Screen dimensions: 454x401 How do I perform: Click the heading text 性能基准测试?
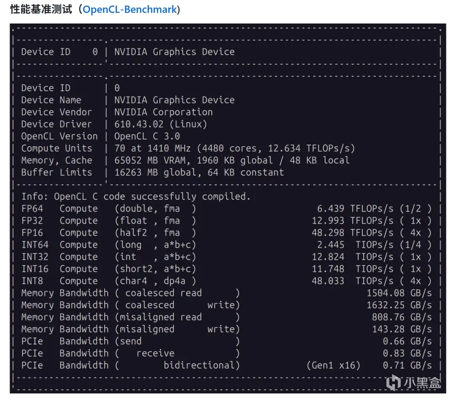(41, 9)
